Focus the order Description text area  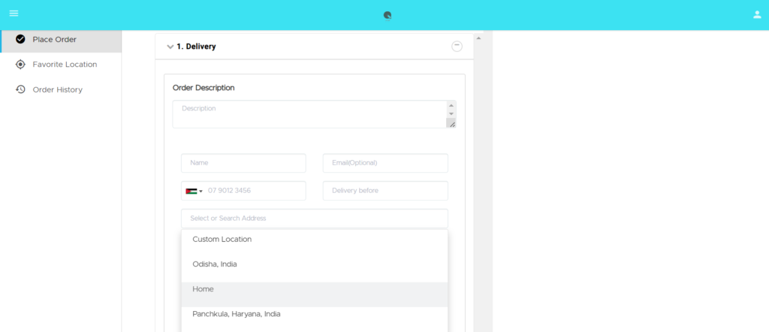tap(309, 114)
